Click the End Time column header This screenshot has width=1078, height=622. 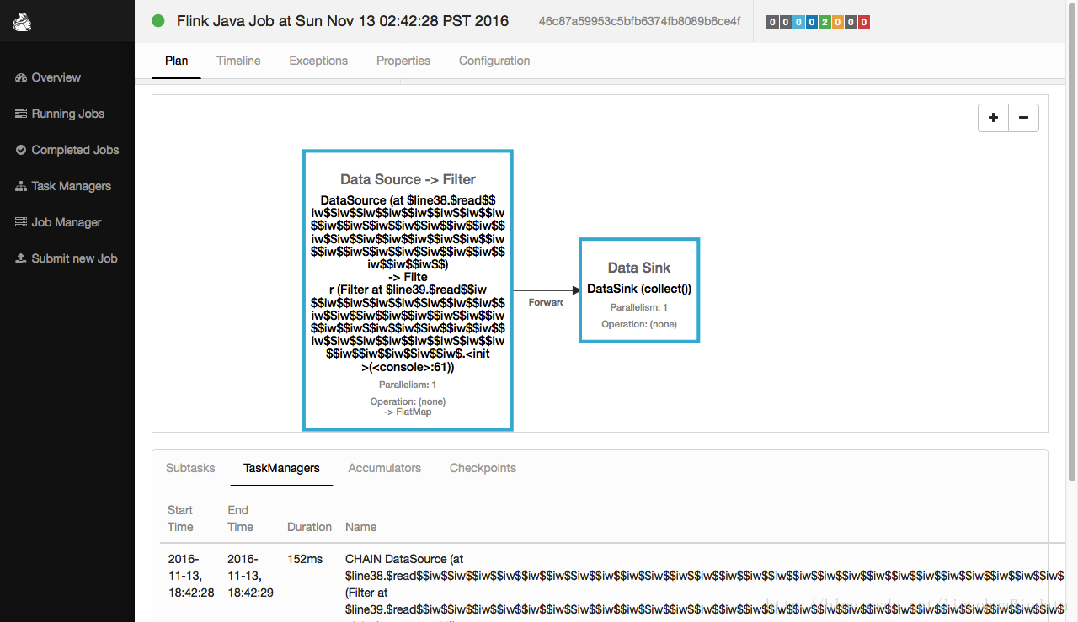240,518
